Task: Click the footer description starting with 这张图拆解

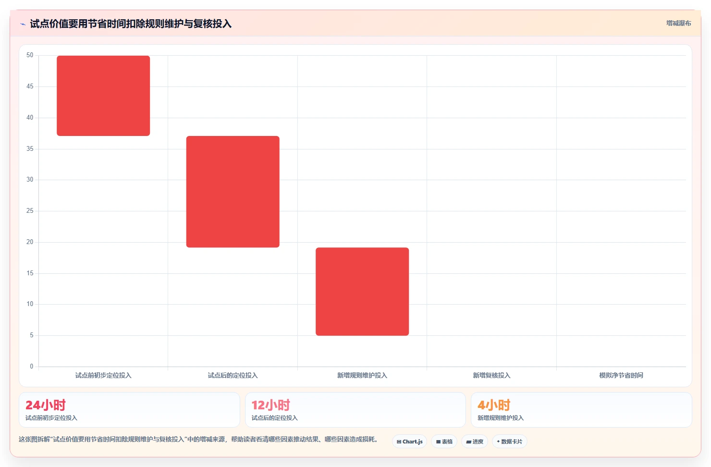Action: (x=199, y=439)
